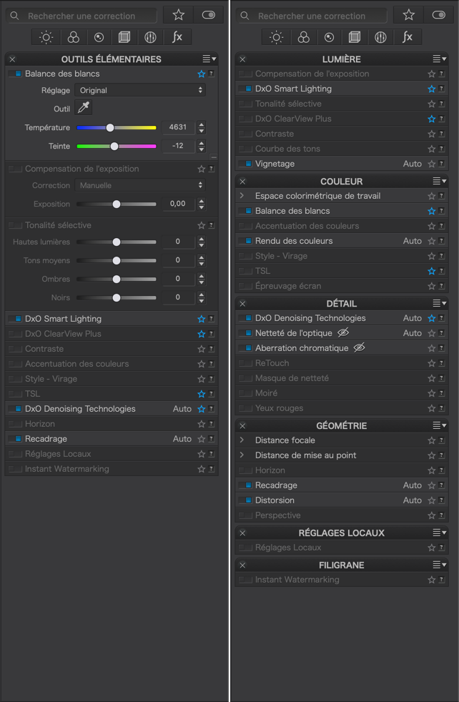
Task: Click the Teinte slider handle
Action: tap(114, 146)
